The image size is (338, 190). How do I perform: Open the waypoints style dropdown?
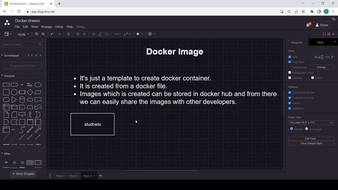127,34
